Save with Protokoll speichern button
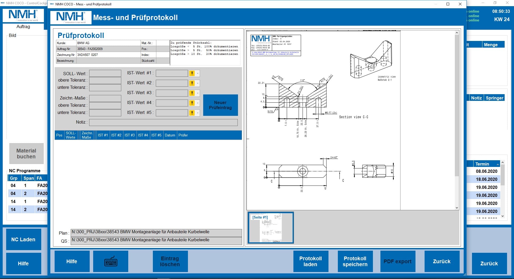The image size is (514, 279). pos(355,261)
